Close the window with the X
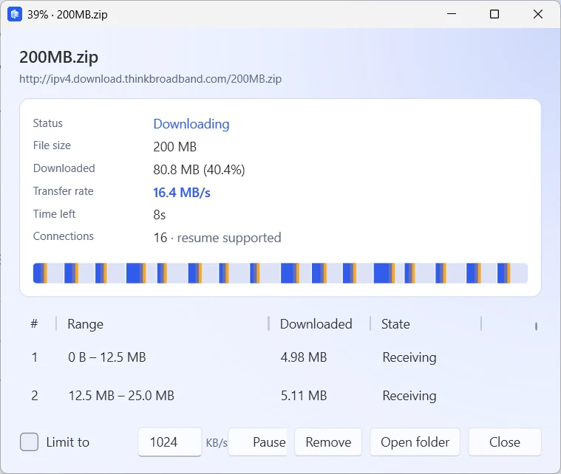 tap(538, 14)
